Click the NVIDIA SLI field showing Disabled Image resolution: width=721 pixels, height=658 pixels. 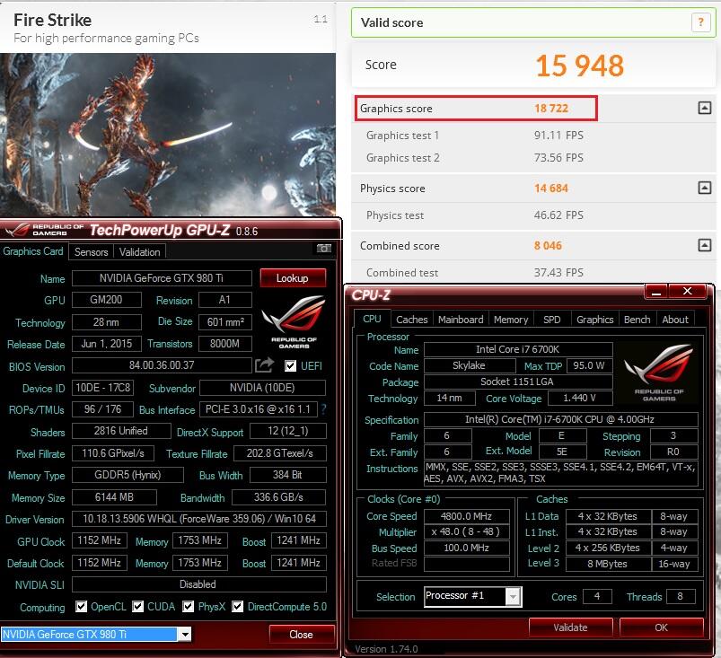tap(199, 584)
